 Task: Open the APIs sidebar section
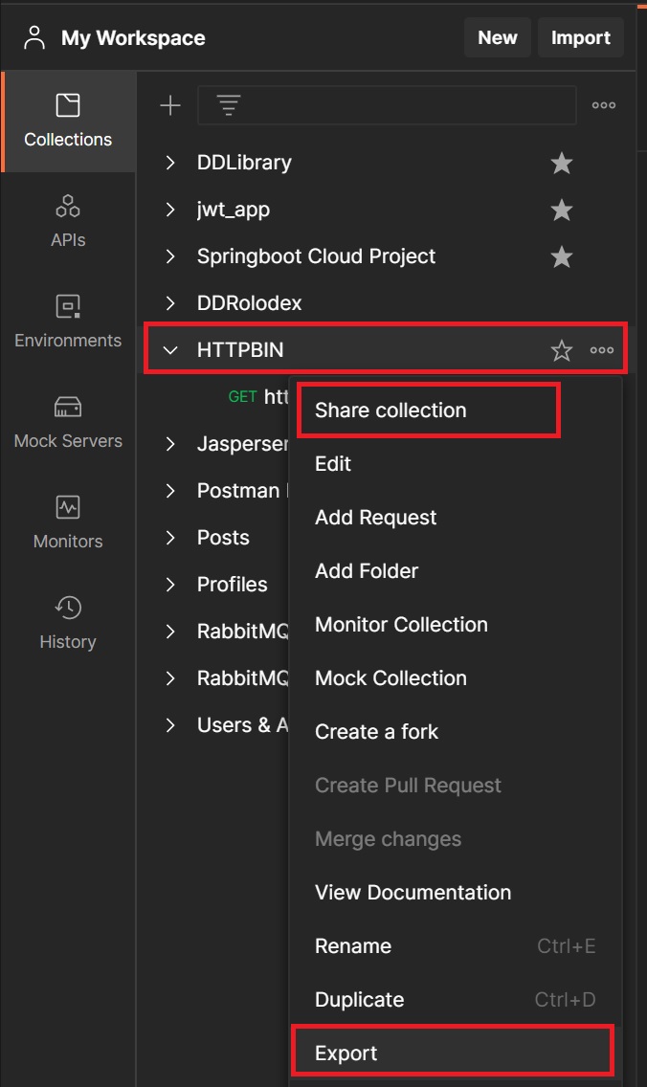tap(68, 221)
